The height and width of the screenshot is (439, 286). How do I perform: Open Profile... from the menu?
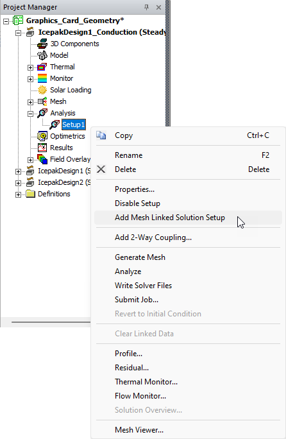pyautogui.click(x=188, y=354)
